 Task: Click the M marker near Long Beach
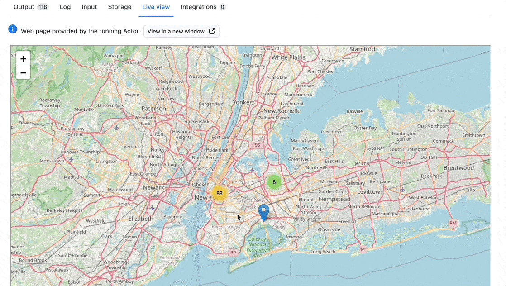pos(363,249)
